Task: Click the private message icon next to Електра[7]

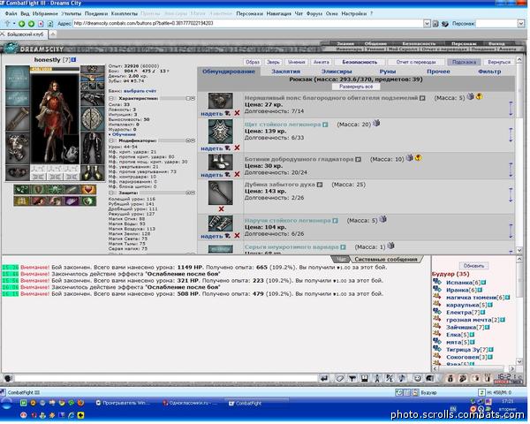Action: click(437, 312)
